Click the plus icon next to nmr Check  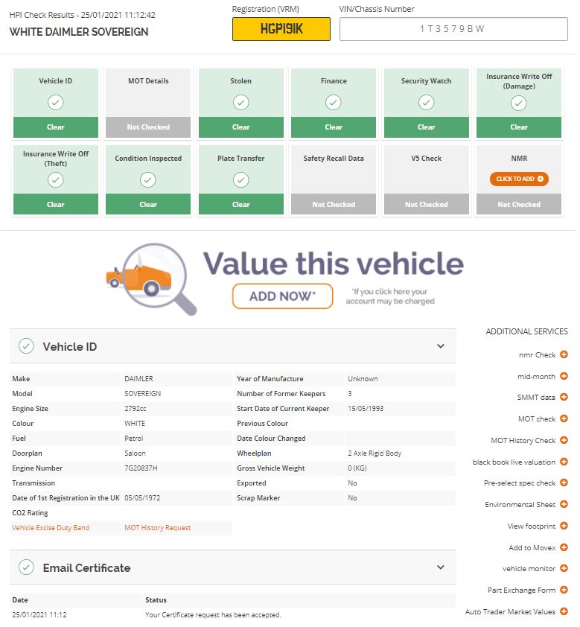(564, 354)
